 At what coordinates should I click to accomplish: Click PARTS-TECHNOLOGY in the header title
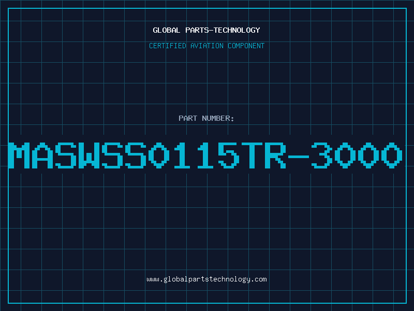[x=223, y=30]
